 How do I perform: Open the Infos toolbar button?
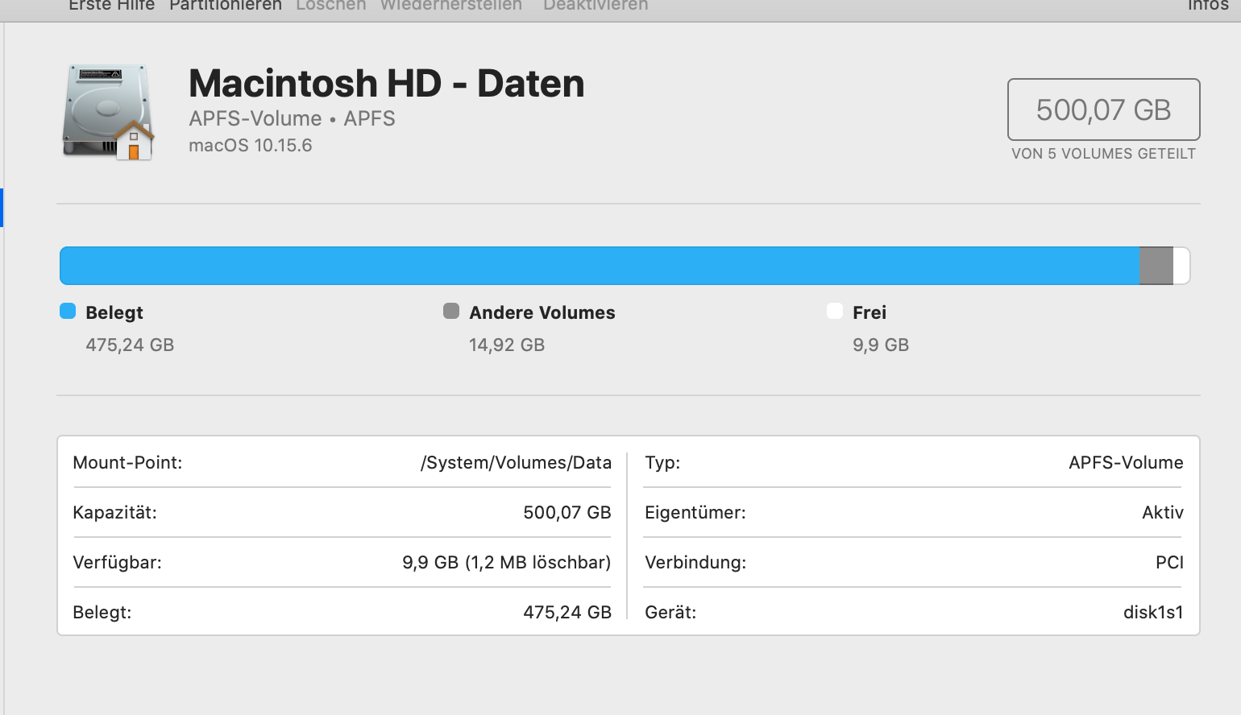[1208, 5]
